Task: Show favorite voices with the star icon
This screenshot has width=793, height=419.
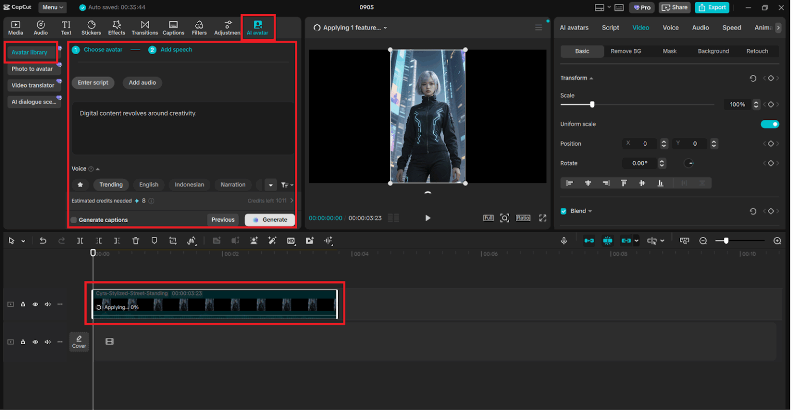Action: pyautogui.click(x=80, y=185)
